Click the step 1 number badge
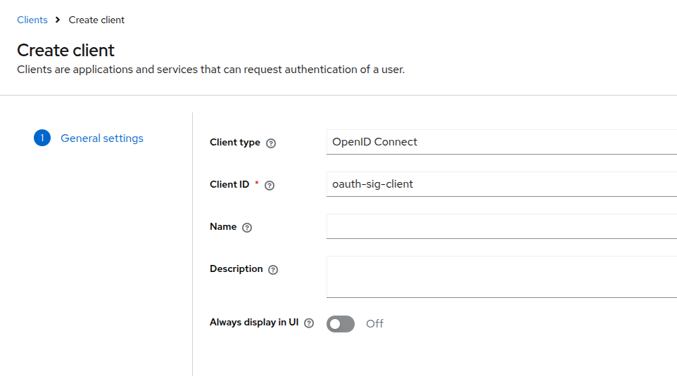677x376 pixels. [42, 138]
